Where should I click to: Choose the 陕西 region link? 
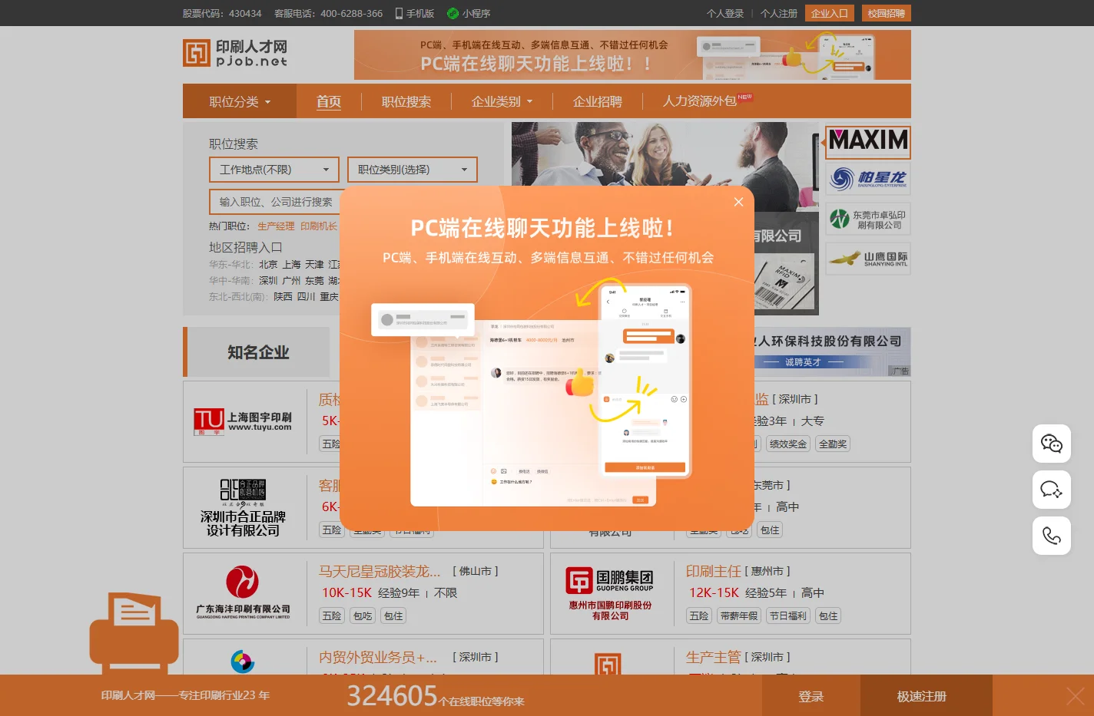pos(283,296)
